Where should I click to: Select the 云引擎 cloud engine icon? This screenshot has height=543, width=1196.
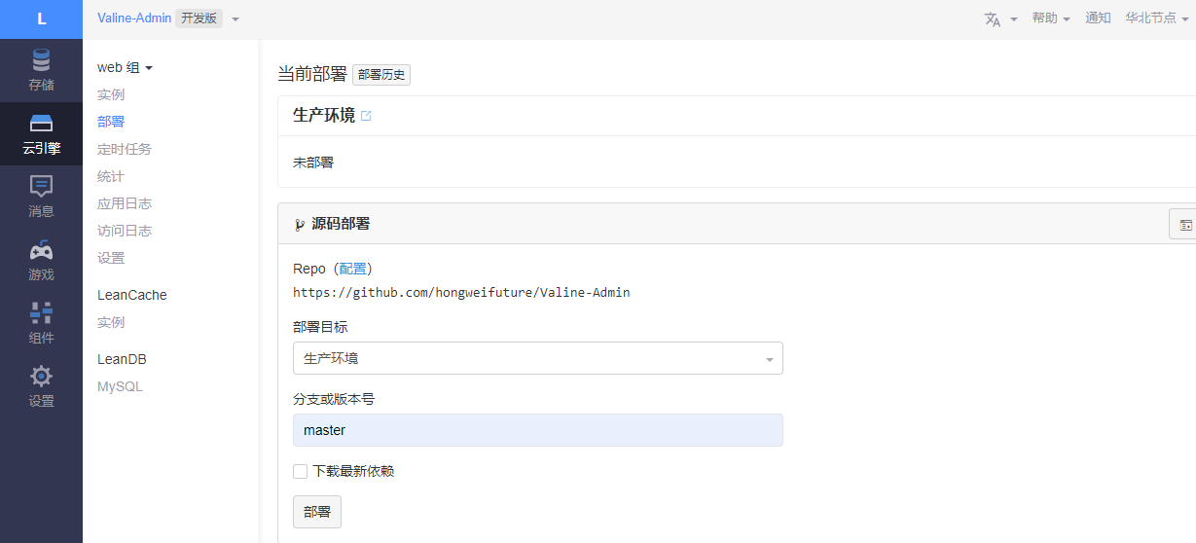point(41,125)
